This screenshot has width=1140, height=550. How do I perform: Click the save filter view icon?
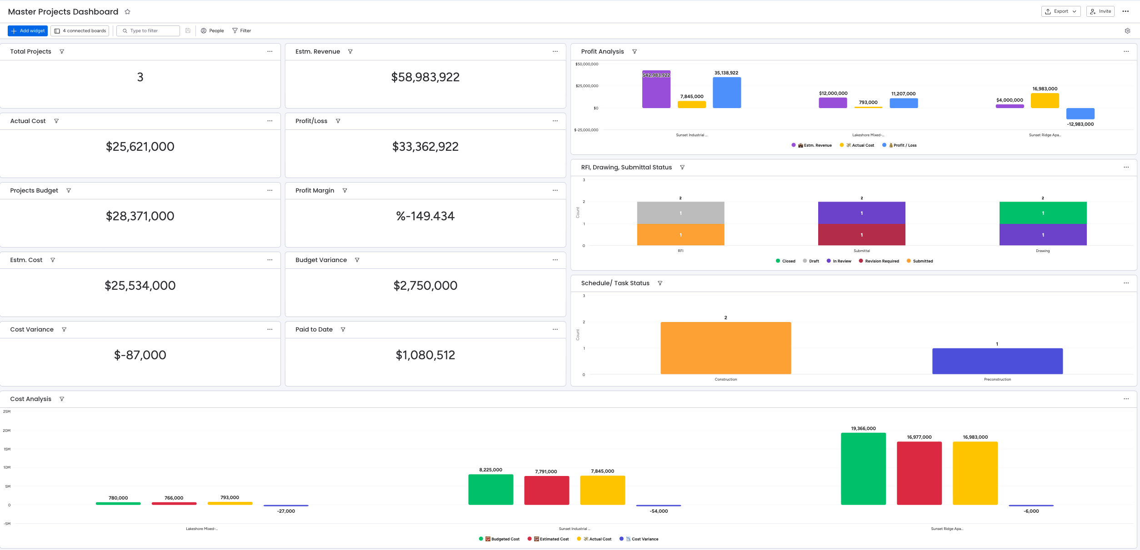[x=188, y=31]
